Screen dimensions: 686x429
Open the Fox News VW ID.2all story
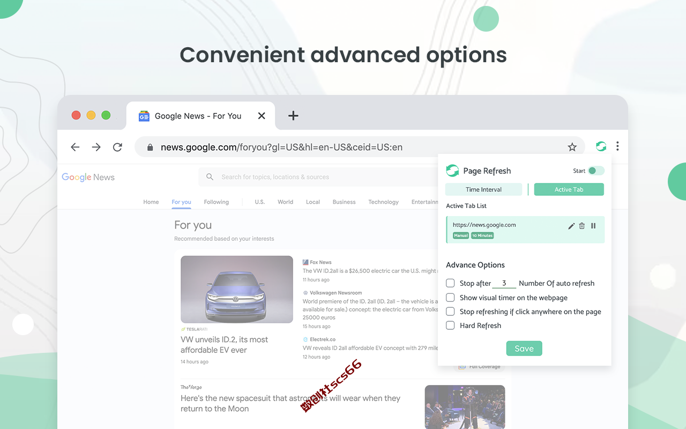click(x=369, y=271)
